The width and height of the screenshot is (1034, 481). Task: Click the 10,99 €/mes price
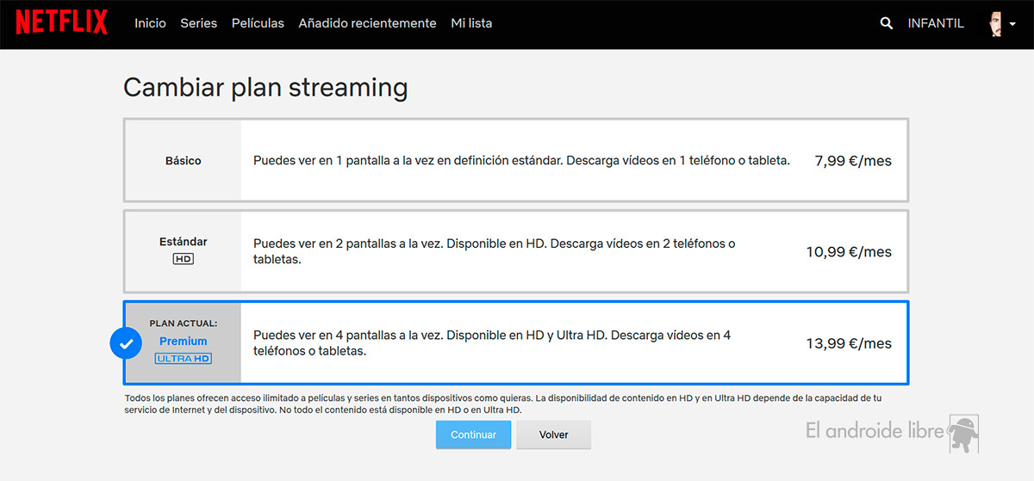pos(850,252)
